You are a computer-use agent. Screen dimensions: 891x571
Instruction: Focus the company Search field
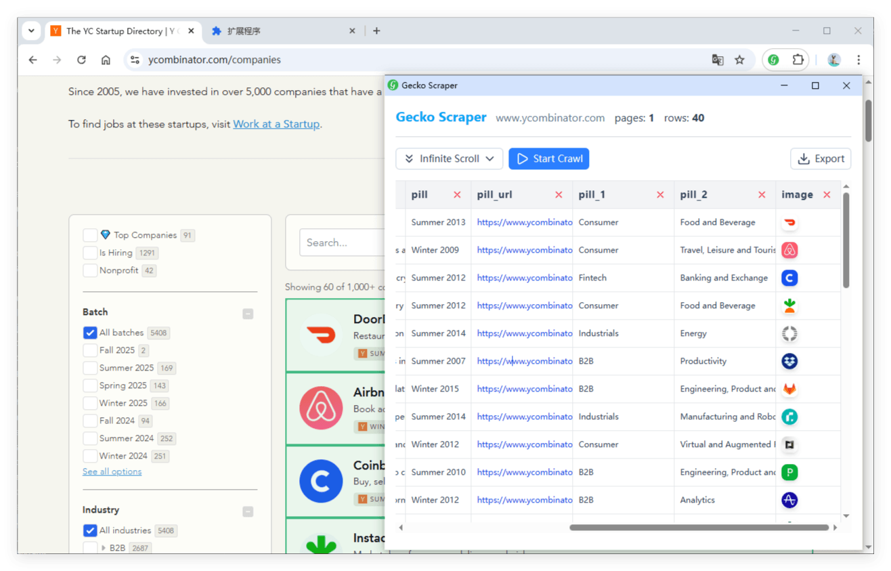(342, 242)
